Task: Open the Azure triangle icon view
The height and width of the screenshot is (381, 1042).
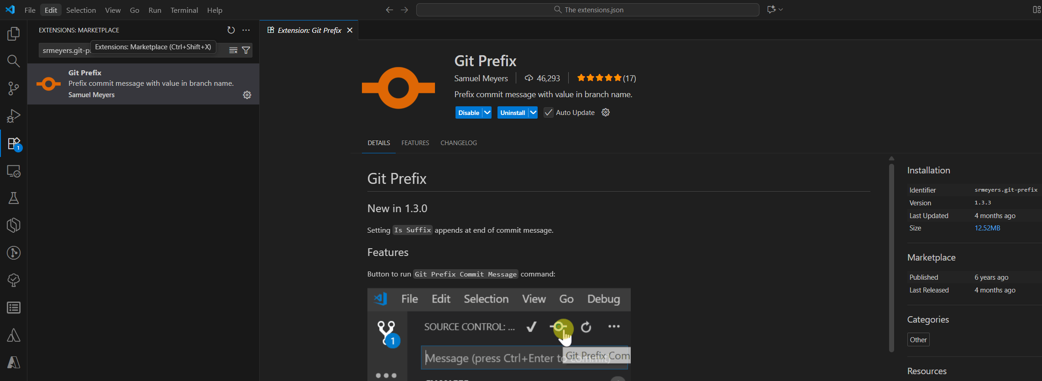Action: [x=14, y=335]
